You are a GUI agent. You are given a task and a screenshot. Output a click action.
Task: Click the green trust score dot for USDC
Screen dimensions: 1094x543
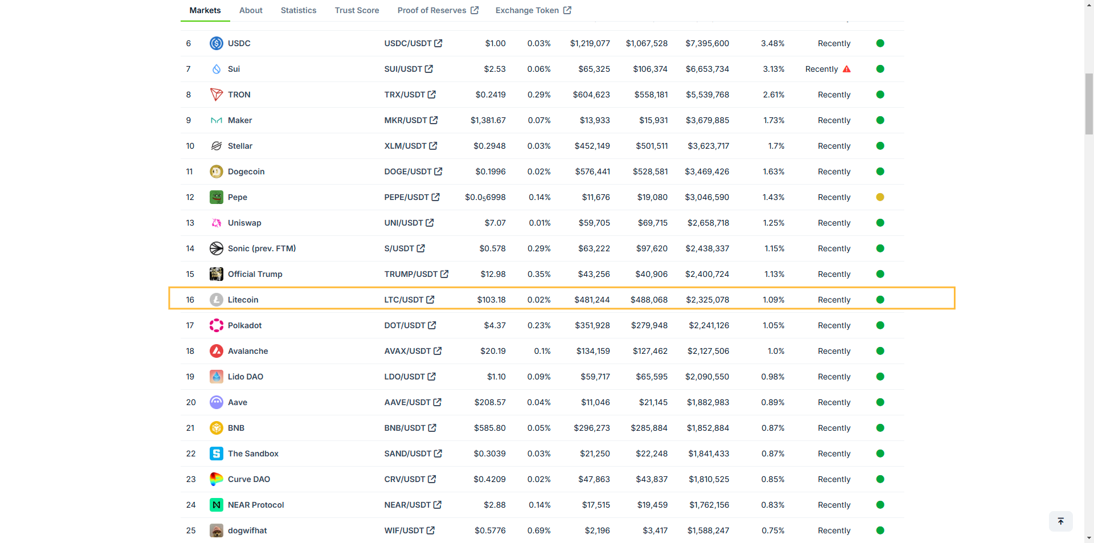[880, 43]
